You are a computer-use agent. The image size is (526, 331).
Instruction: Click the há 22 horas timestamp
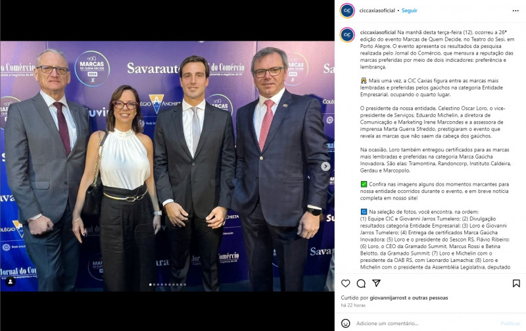353,305
